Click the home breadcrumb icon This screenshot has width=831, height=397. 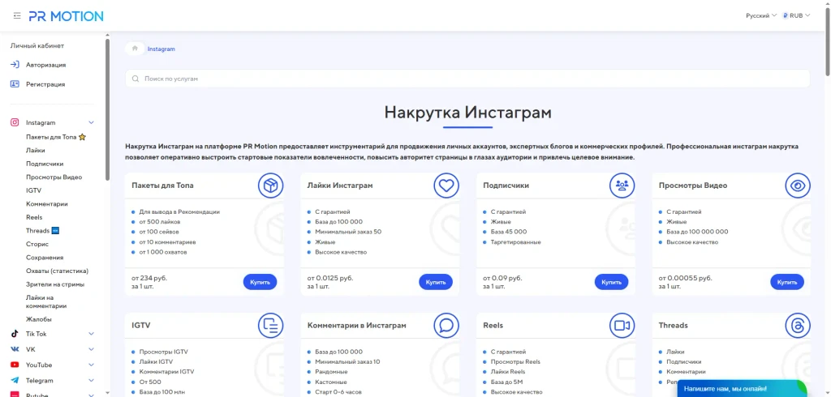[136, 49]
